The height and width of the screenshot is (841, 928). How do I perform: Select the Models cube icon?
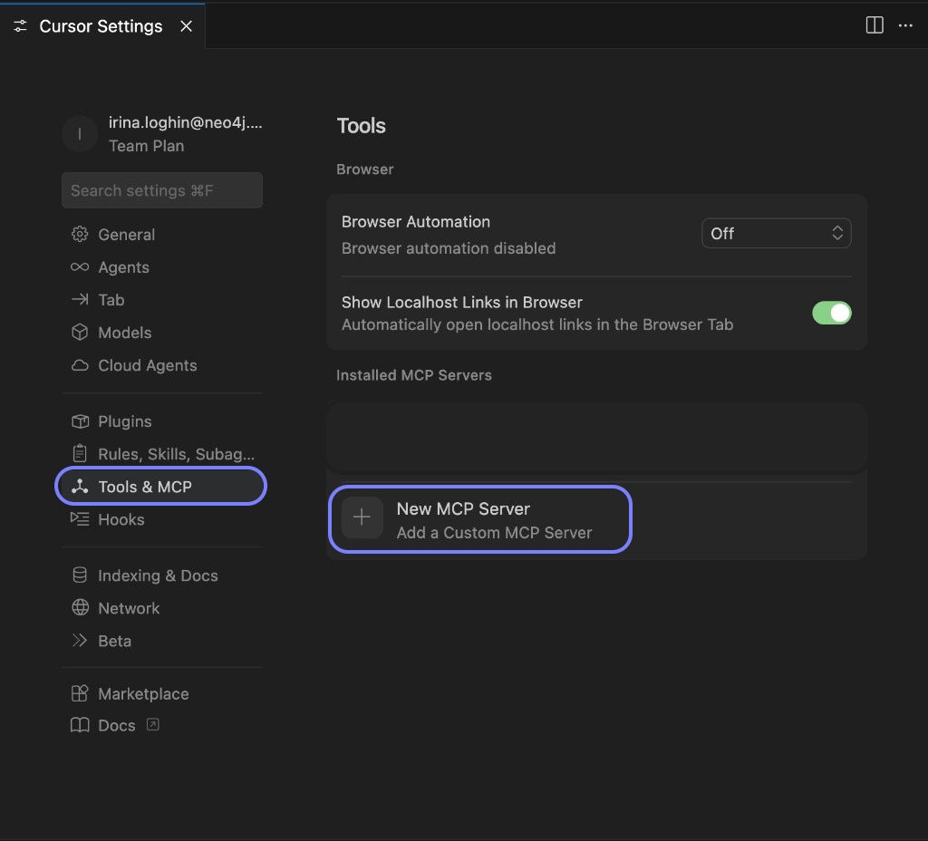[80, 332]
